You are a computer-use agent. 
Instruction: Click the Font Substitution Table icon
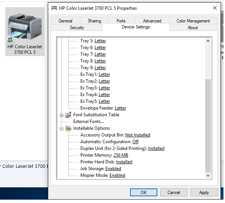[x=68, y=115]
